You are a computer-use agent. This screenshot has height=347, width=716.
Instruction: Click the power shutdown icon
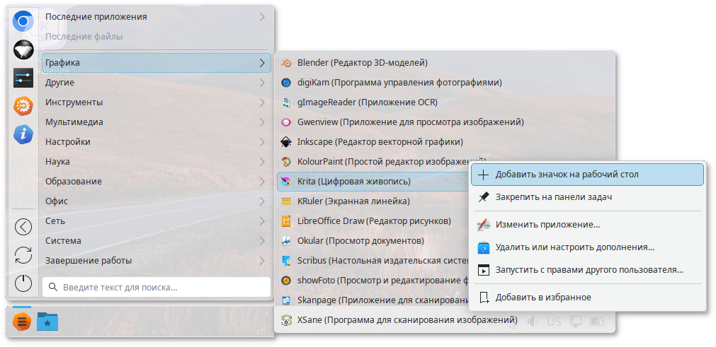click(23, 283)
